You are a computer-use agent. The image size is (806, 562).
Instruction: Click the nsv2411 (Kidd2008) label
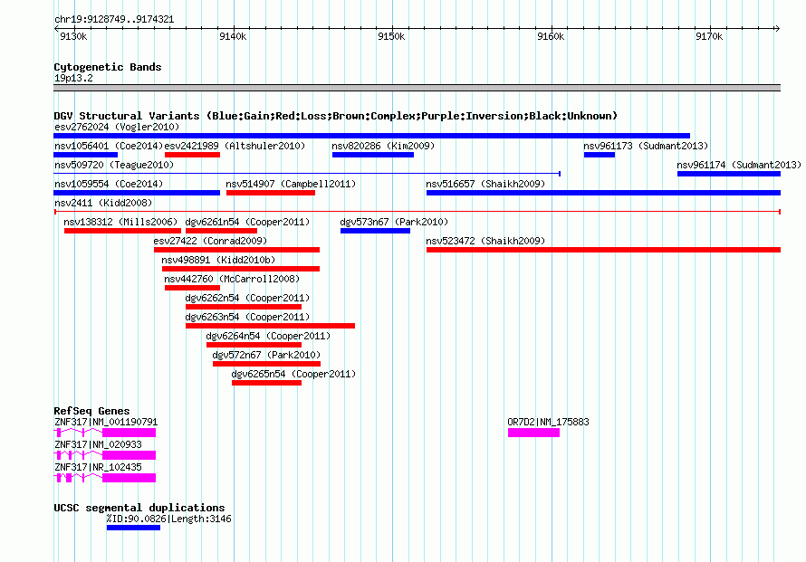(x=103, y=203)
